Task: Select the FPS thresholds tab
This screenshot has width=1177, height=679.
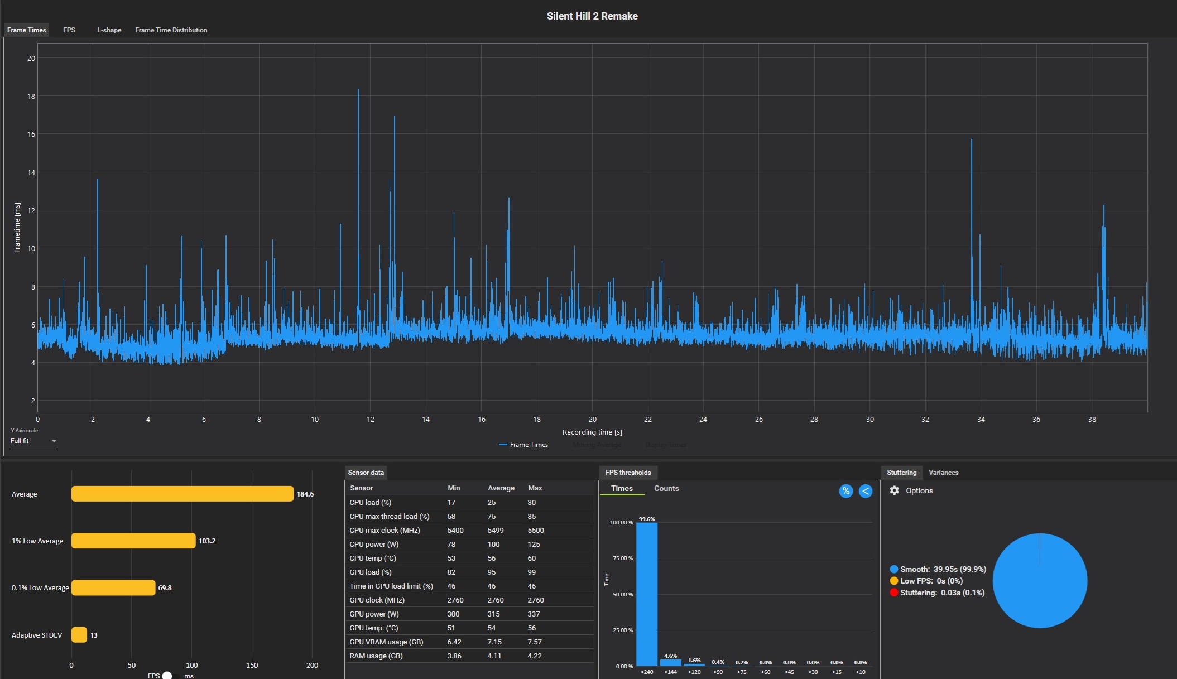Action: tap(628, 473)
